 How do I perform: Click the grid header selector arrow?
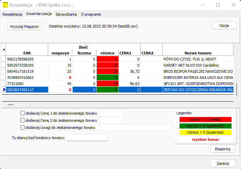click(4, 50)
